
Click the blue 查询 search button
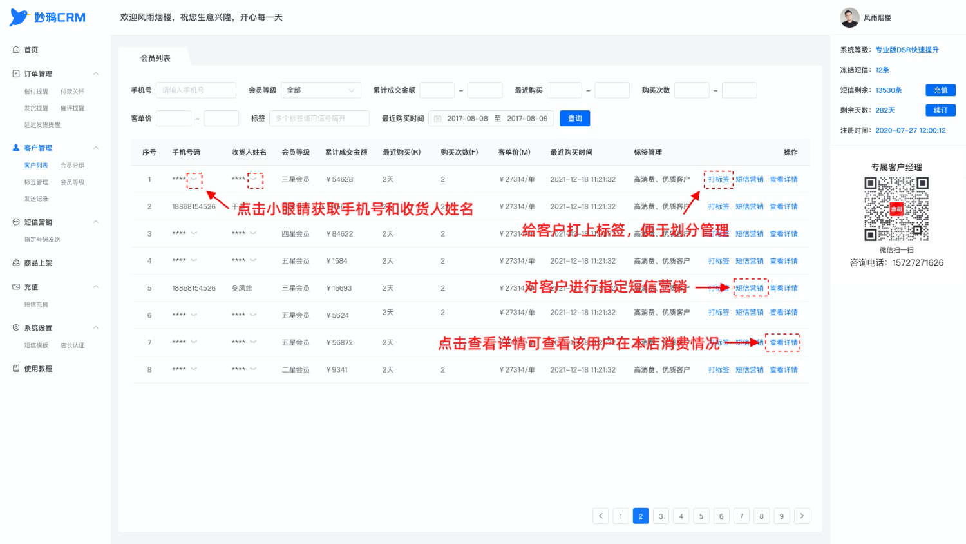click(x=575, y=119)
